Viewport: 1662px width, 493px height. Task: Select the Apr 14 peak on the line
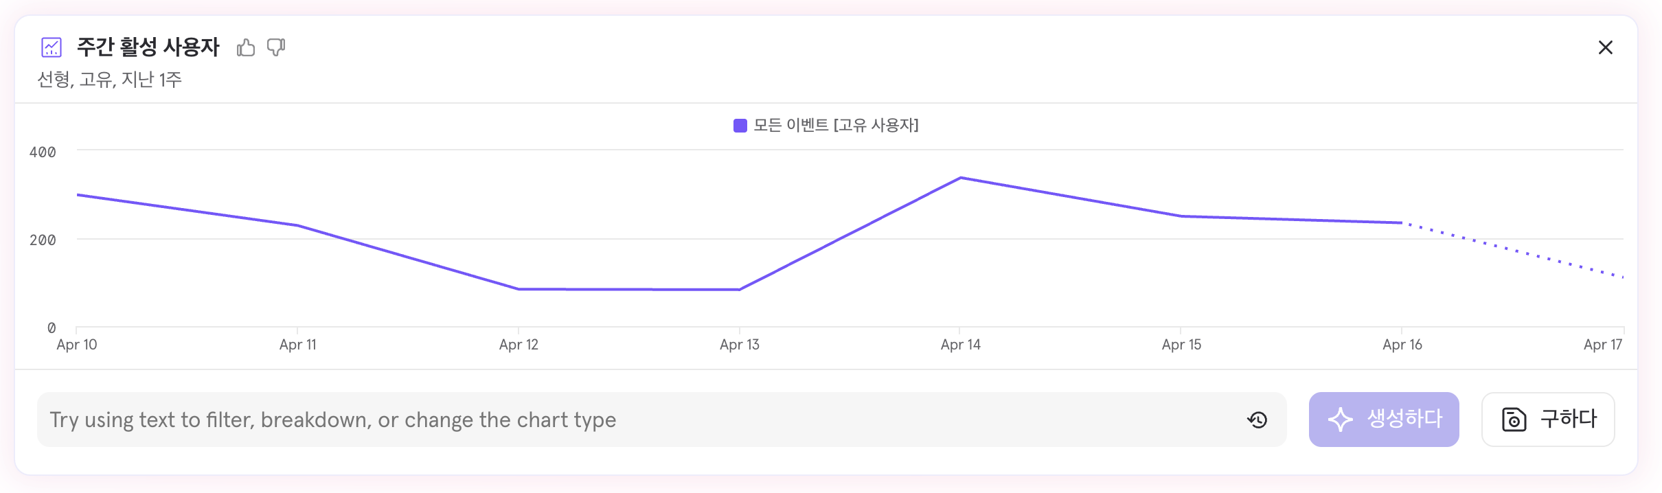[x=960, y=178]
